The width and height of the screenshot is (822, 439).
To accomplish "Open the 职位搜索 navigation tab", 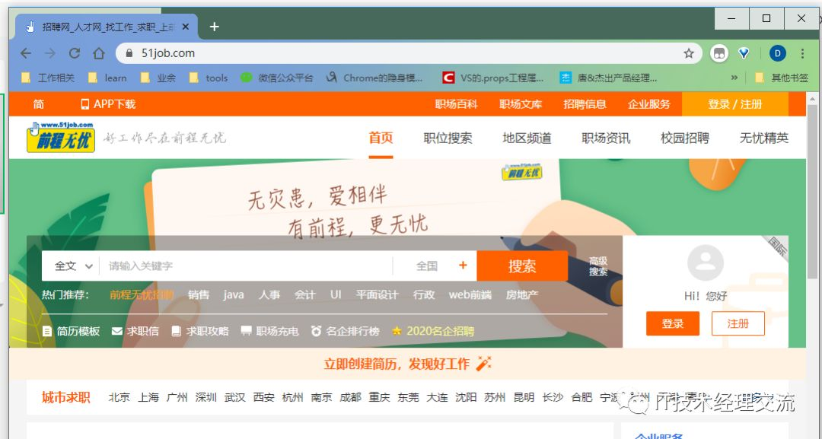I will (448, 138).
